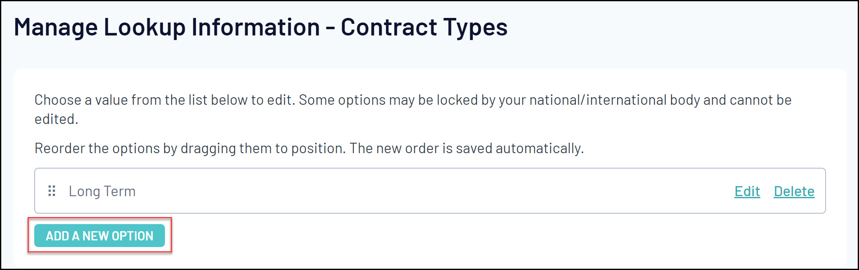This screenshot has width=859, height=270.
Task: Select the Long Term option label
Action: pos(102,191)
